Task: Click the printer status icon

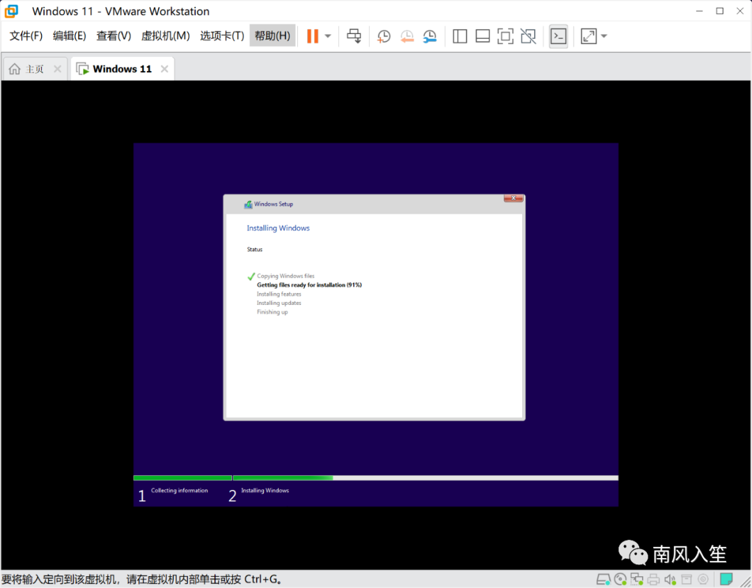Action: (x=653, y=580)
